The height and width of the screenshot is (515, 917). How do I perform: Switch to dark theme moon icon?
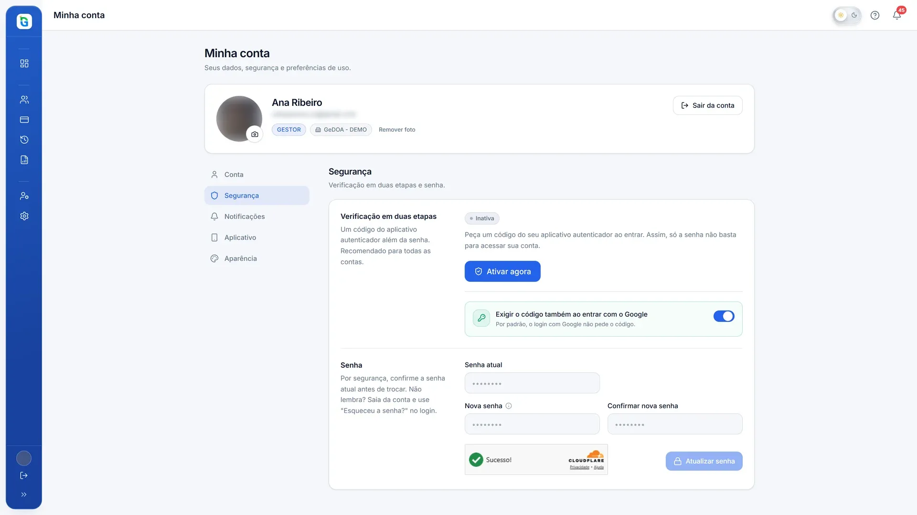(x=854, y=15)
